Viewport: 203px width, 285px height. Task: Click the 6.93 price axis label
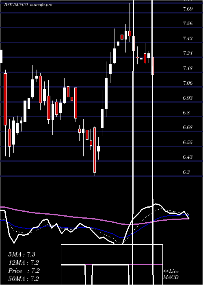coord(188,98)
